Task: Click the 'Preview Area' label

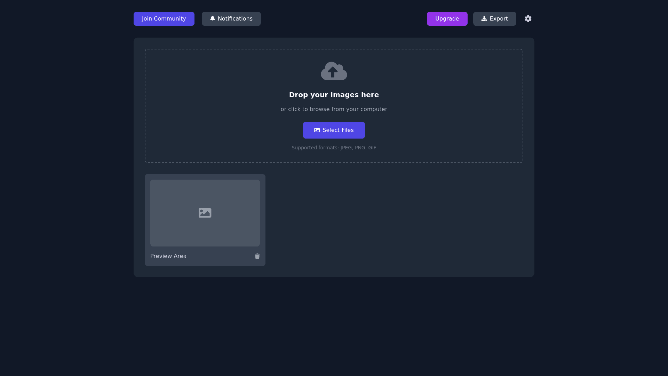Action: pos(168,256)
